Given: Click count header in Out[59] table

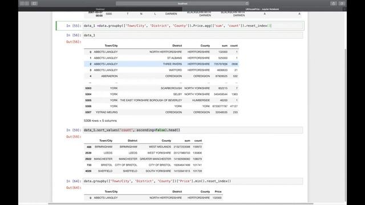Looking at the screenshot, I should (198, 141).
